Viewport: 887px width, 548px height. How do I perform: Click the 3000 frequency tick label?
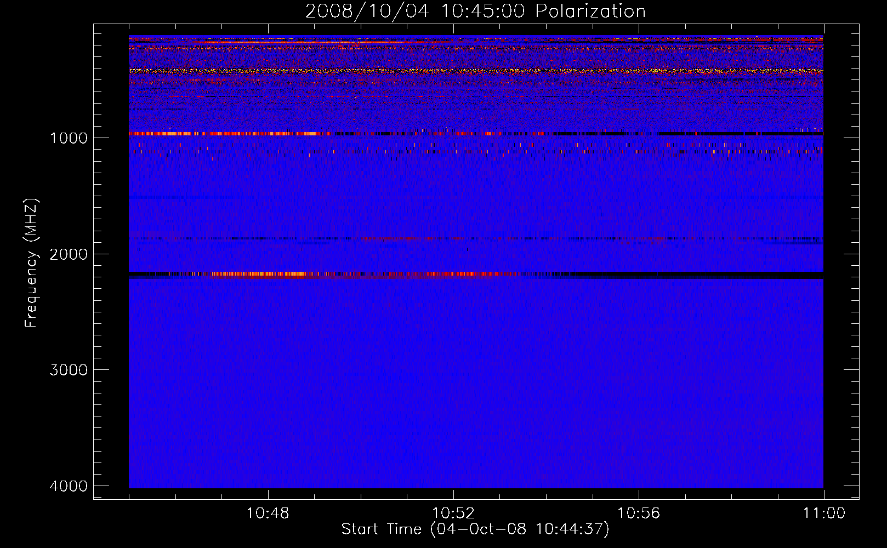(x=69, y=370)
